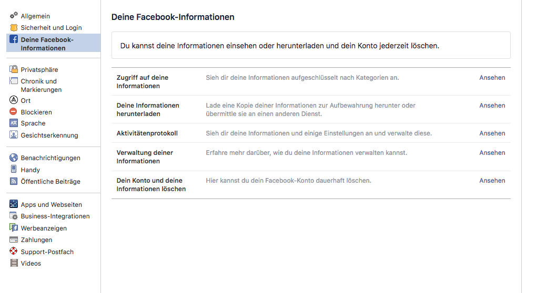Click Ansehen to delete account and information
The image size is (546, 293).
coord(492,180)
